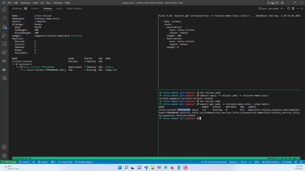Open the View menu
The width and height of the screenshot is (305, 171).
35,3
